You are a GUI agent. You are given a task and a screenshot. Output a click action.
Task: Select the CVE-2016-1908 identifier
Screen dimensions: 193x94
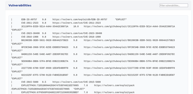30,37
